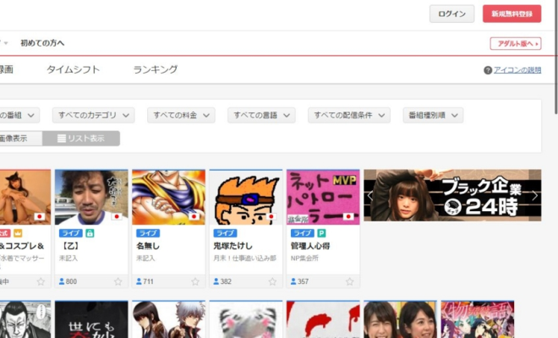558x338 pixels.
Task: Open the 番組種別順 sort dropdown
Action: pos(432,115)
